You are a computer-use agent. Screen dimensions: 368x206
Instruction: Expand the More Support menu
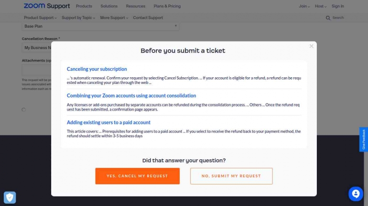tap(114, 18)
